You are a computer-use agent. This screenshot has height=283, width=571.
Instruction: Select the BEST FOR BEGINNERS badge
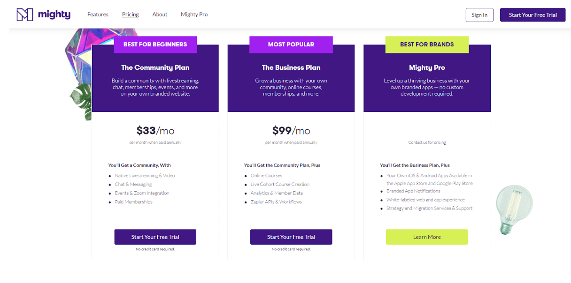(x=155, y=44)
